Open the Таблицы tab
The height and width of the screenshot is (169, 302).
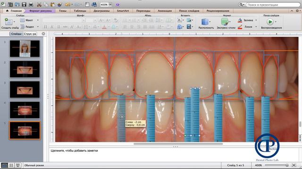[80, 11]
